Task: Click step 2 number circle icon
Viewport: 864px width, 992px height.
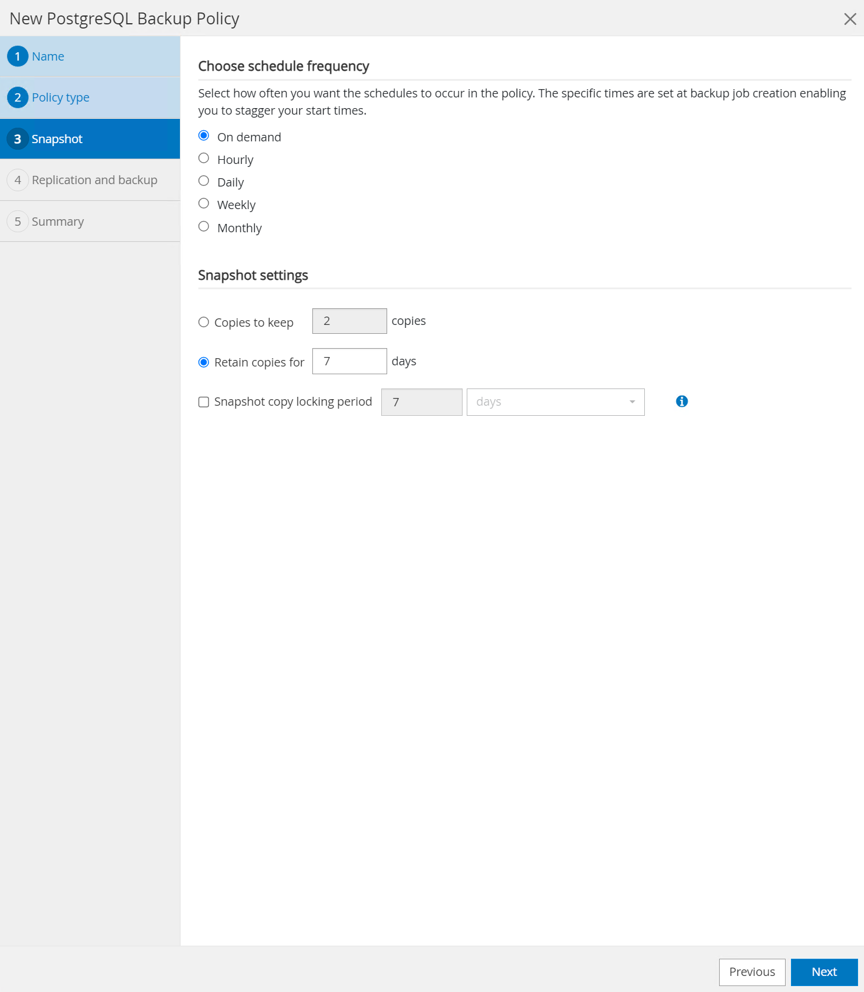Action: pyautogui.click(x=18, y=97)
